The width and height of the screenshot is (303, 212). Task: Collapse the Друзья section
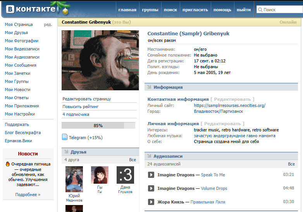pos(66,152)
